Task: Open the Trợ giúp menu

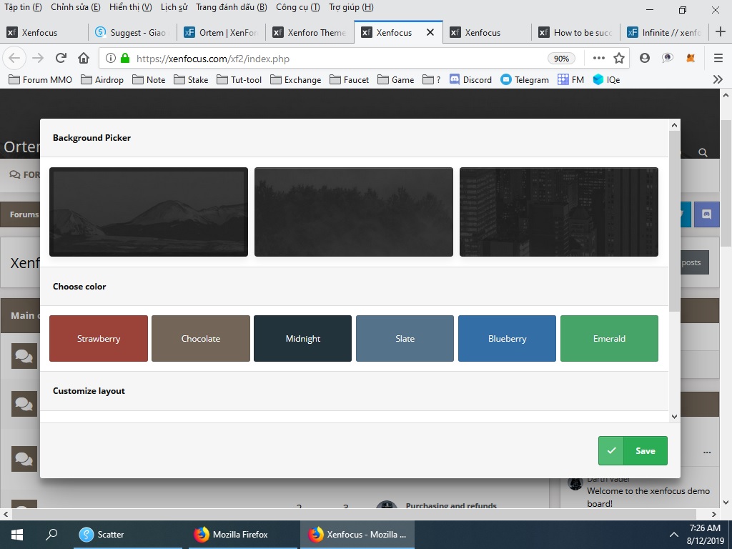Action: point(351,7)
